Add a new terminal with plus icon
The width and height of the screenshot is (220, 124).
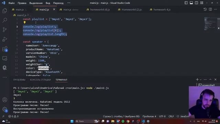[x=197, y=80]
